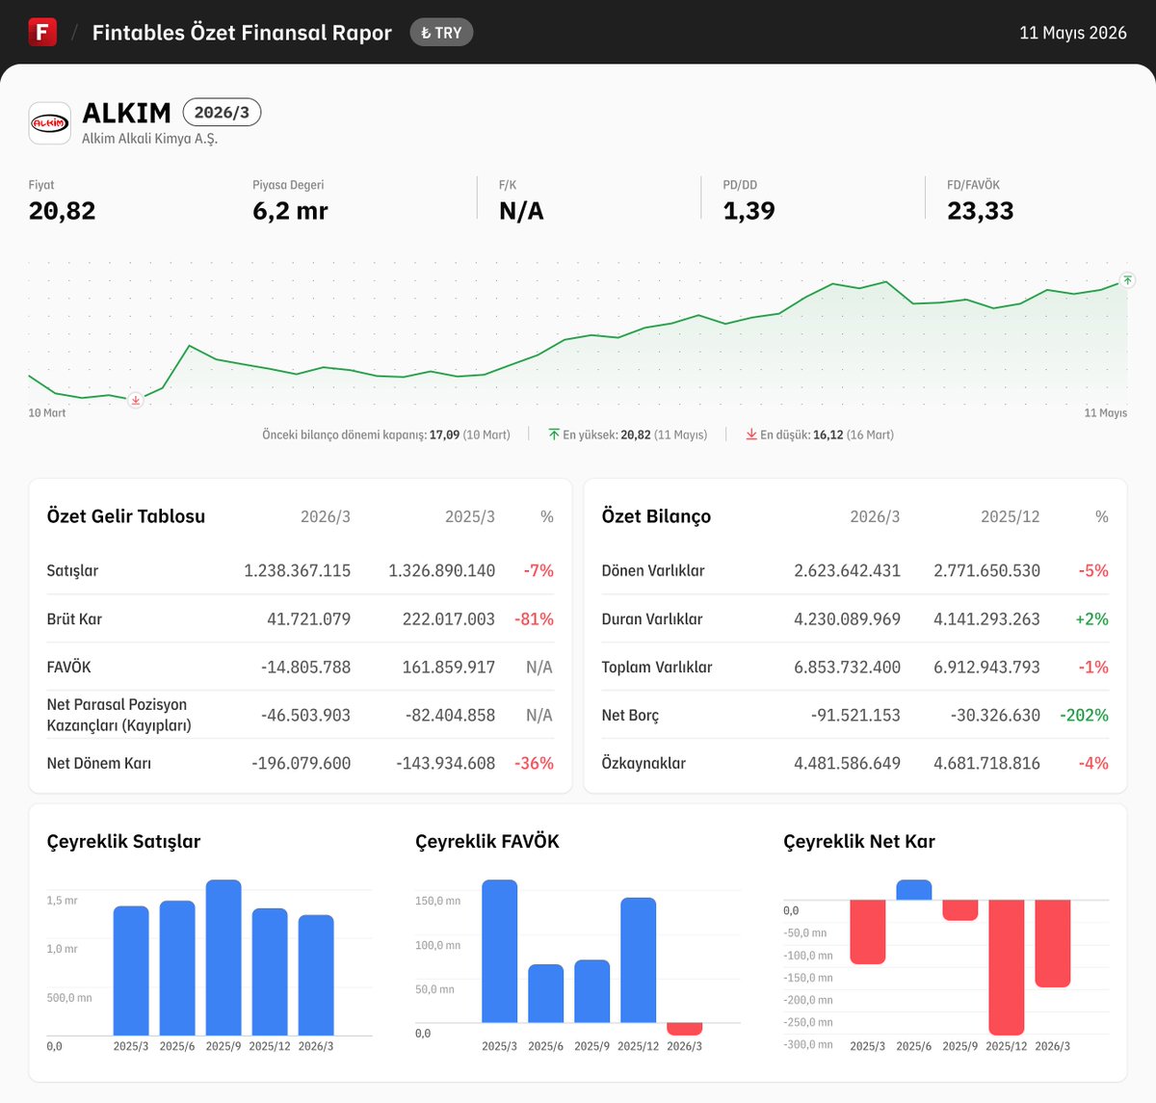Click 'Alkim Alkali Kimya A.Ş.' company name
The image size is (1156, 1103).
(x=150, y=139)
